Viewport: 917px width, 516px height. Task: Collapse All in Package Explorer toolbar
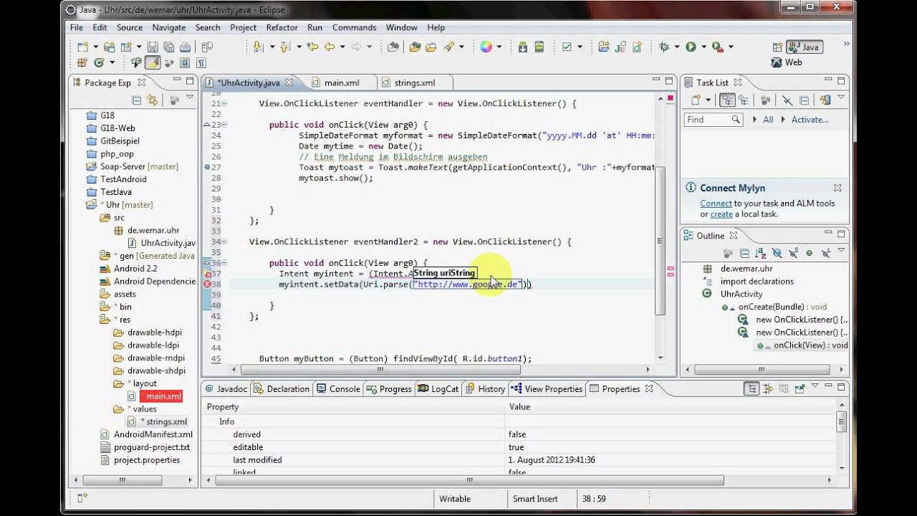(136, 100)
